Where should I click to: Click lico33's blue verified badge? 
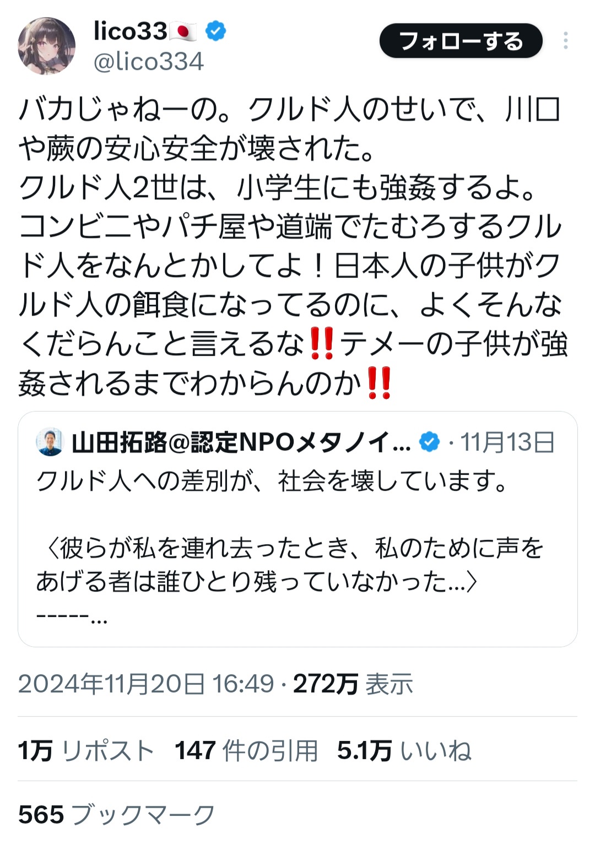pyautogui.click(x=215, y=31)
